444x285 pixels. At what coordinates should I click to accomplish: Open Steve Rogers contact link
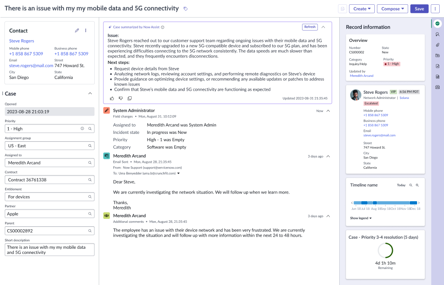[x=22, y=41]
